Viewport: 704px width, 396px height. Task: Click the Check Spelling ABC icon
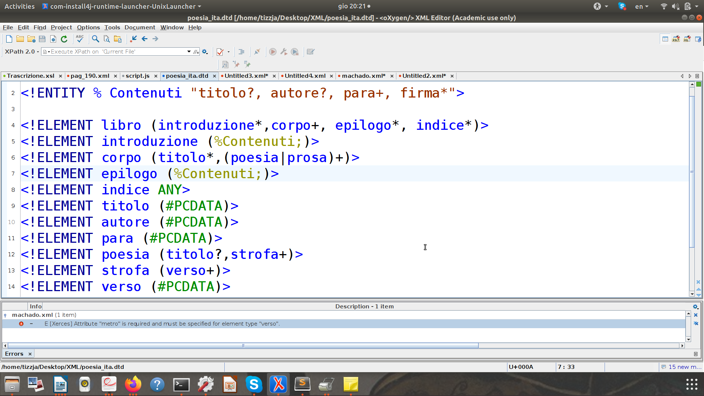click(80, 39)
